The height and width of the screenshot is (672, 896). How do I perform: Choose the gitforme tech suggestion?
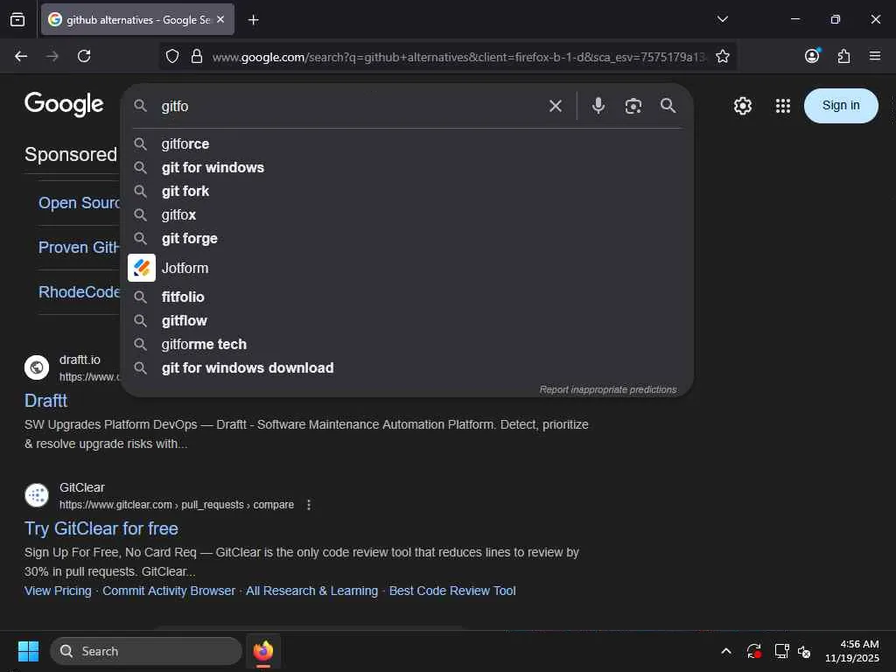pyautogui.click(x=407, y=345)
